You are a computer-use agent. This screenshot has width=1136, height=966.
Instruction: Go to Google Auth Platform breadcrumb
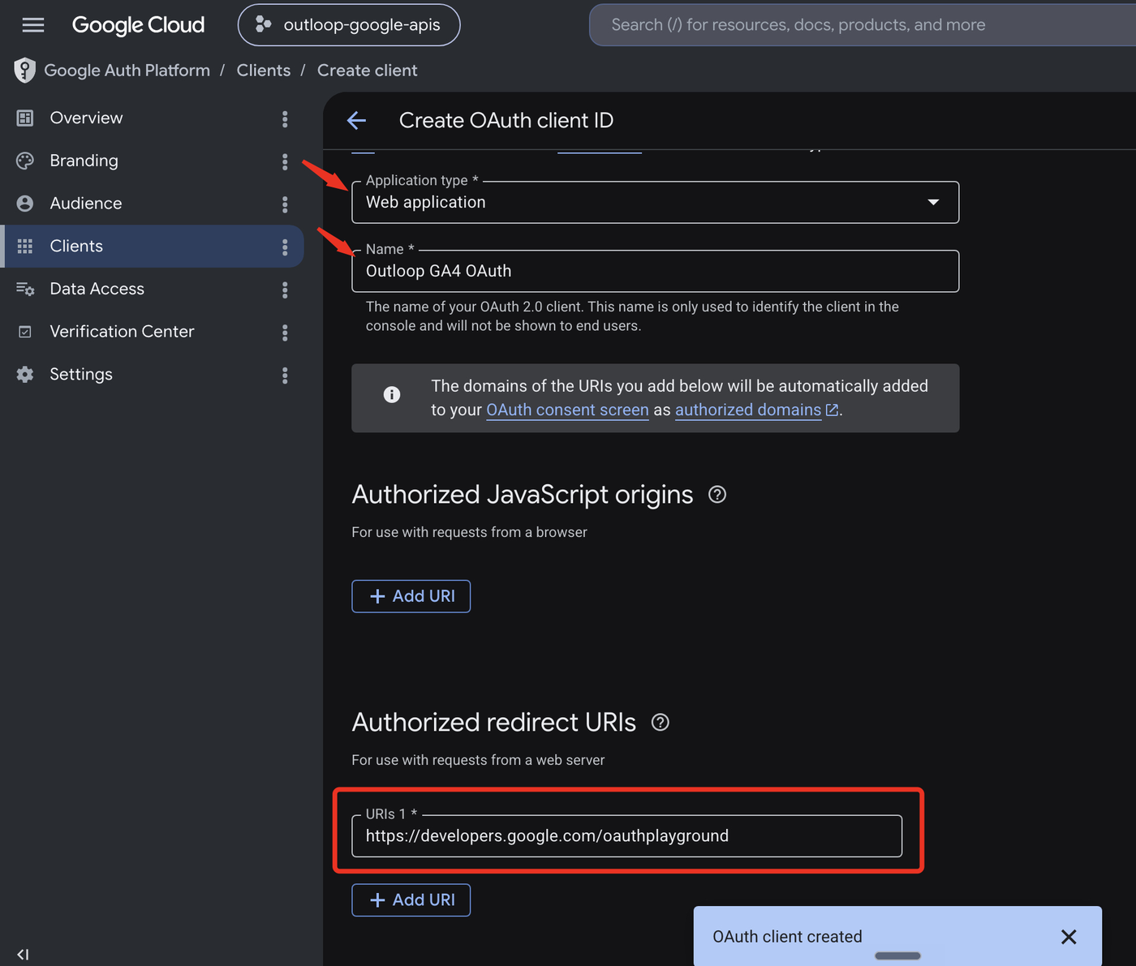click(127, 71)
